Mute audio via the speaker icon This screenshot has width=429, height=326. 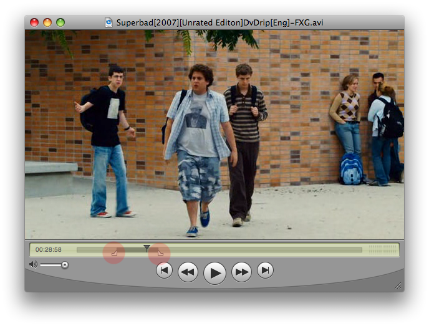pos(33,264)
